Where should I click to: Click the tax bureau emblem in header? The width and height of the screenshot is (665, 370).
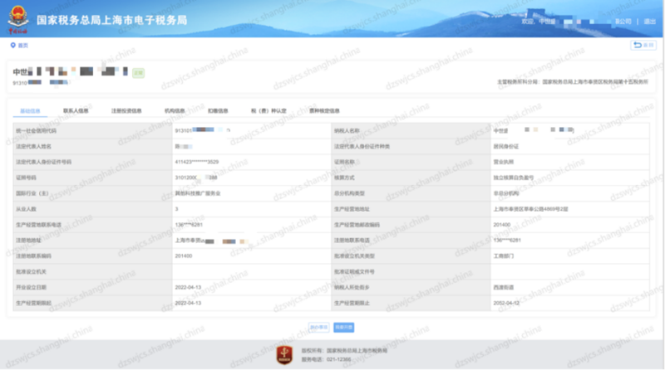tap(17, 18)
